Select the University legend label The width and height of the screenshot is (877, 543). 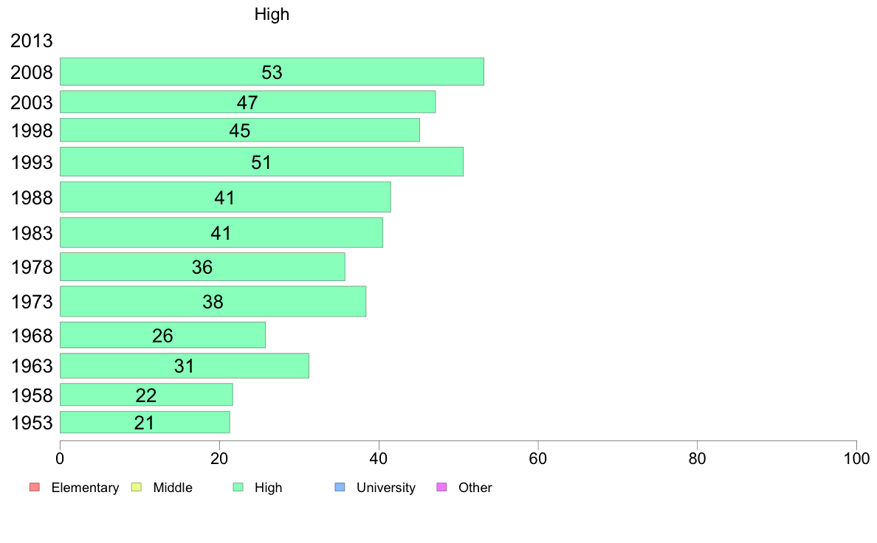pos(386,488)
